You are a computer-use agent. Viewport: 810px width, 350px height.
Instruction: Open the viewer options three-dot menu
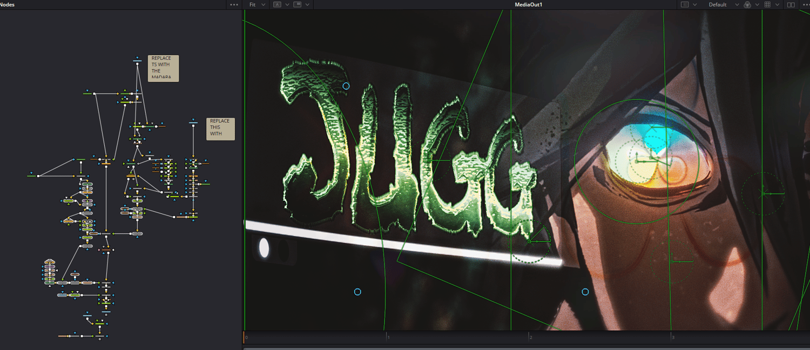point(806,4)
